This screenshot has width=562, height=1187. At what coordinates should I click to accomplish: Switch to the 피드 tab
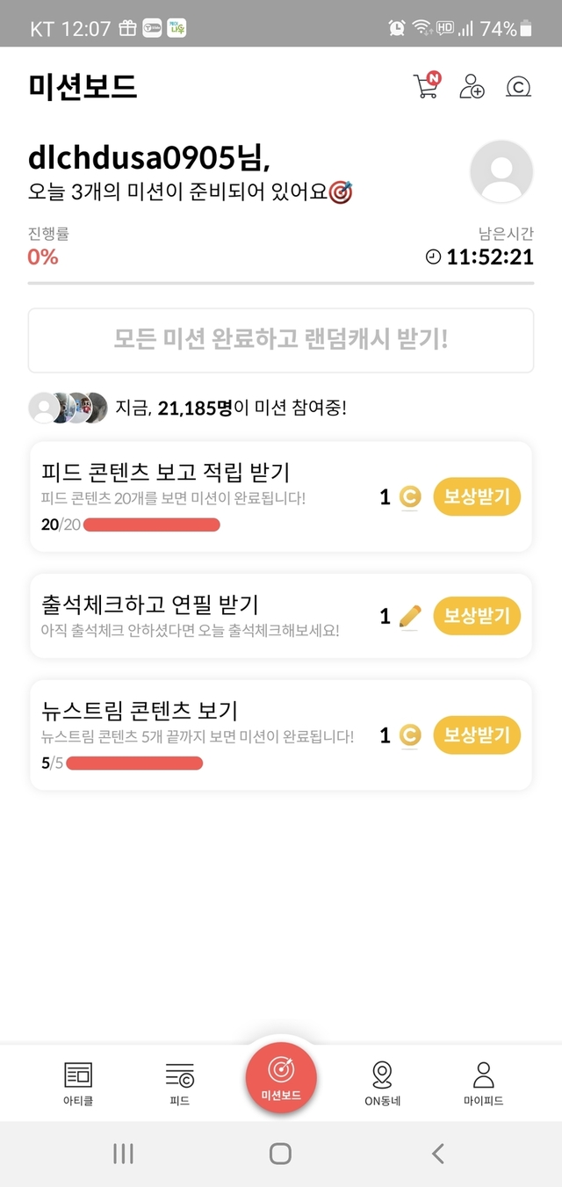pyautogui.click(x=179, y=1082)
